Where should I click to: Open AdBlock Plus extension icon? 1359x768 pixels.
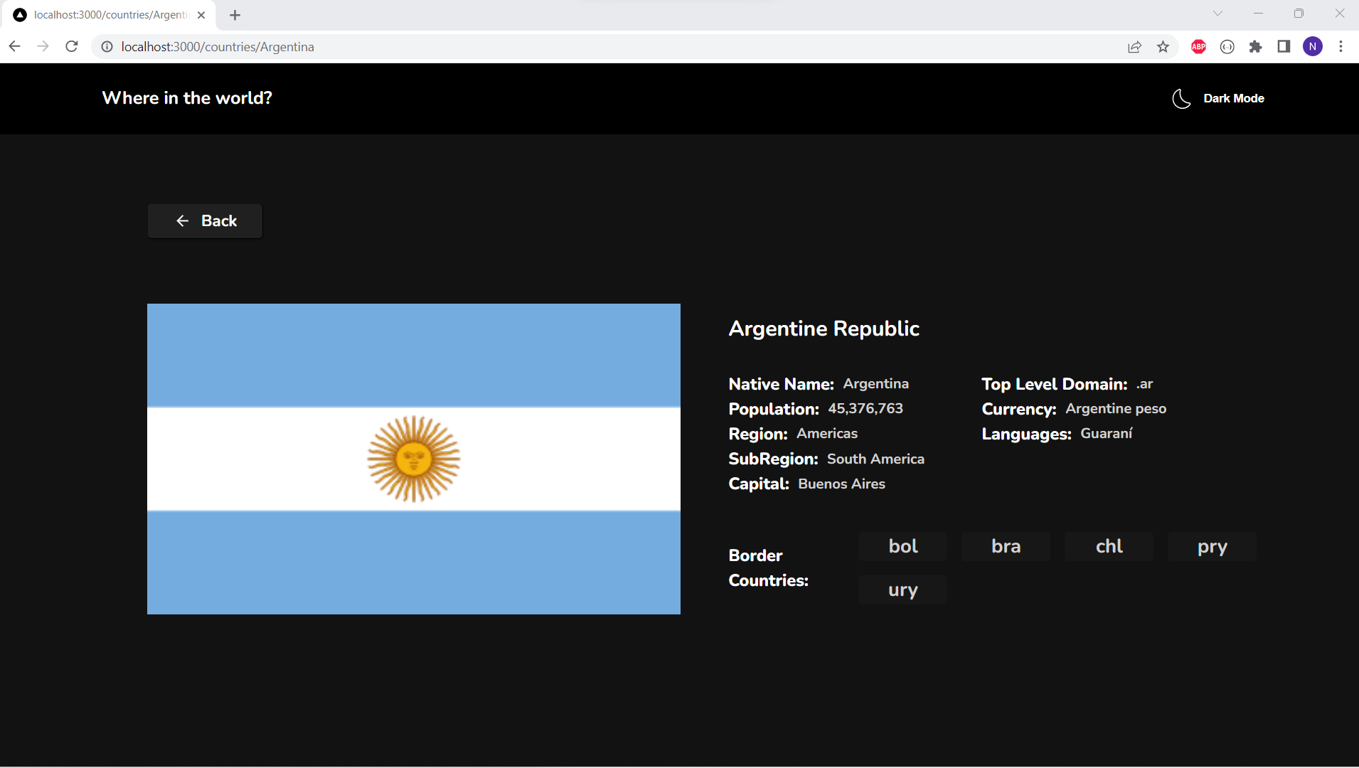tap(1198, 47)
